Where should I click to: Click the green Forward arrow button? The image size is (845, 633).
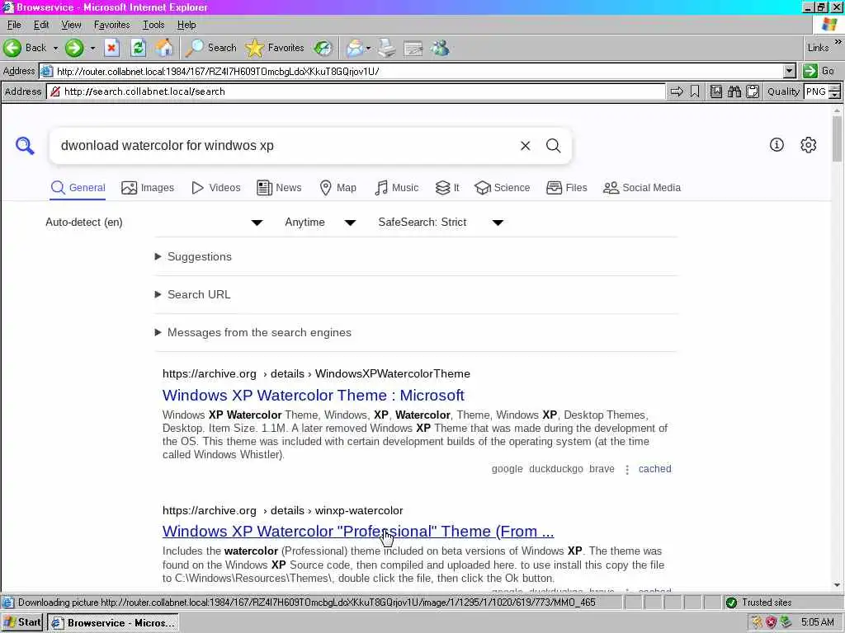point(74,48)
